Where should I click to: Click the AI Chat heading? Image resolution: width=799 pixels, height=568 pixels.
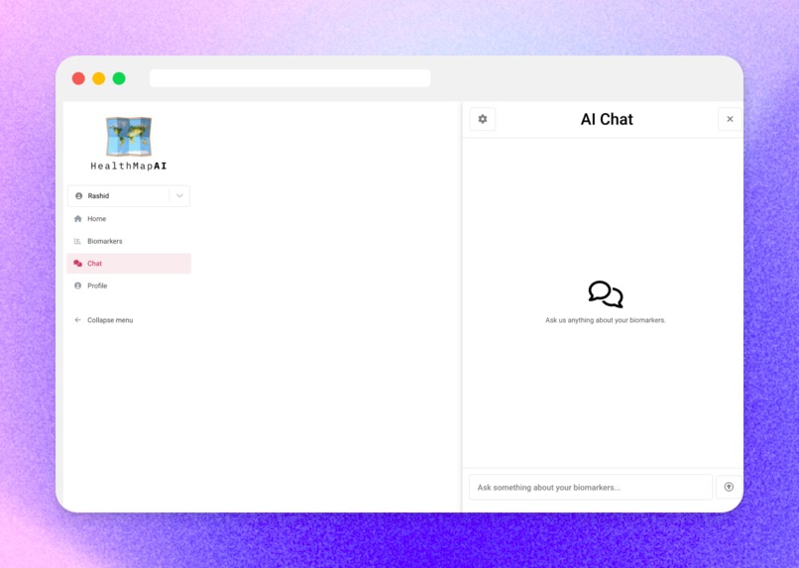[607, 119]
